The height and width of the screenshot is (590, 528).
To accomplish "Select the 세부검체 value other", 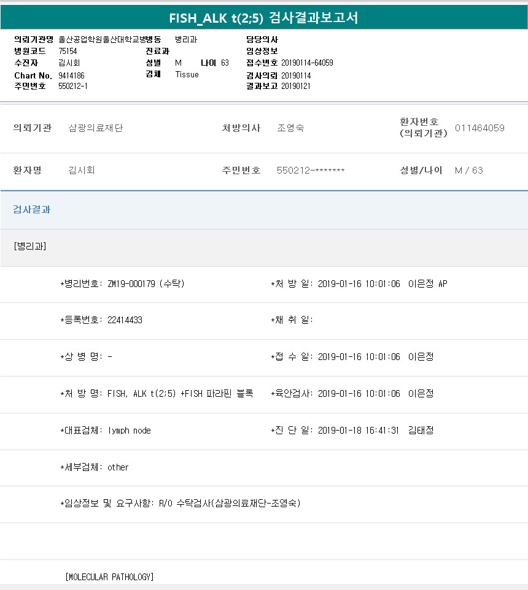I will [x=118, y=467].
